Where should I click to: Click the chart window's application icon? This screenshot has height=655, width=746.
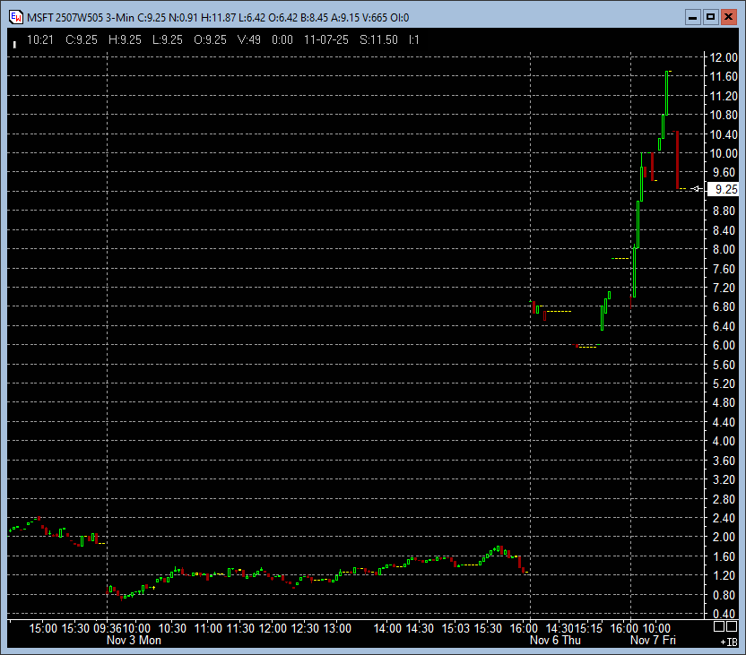pyautogui.click(x=15, y=16)
